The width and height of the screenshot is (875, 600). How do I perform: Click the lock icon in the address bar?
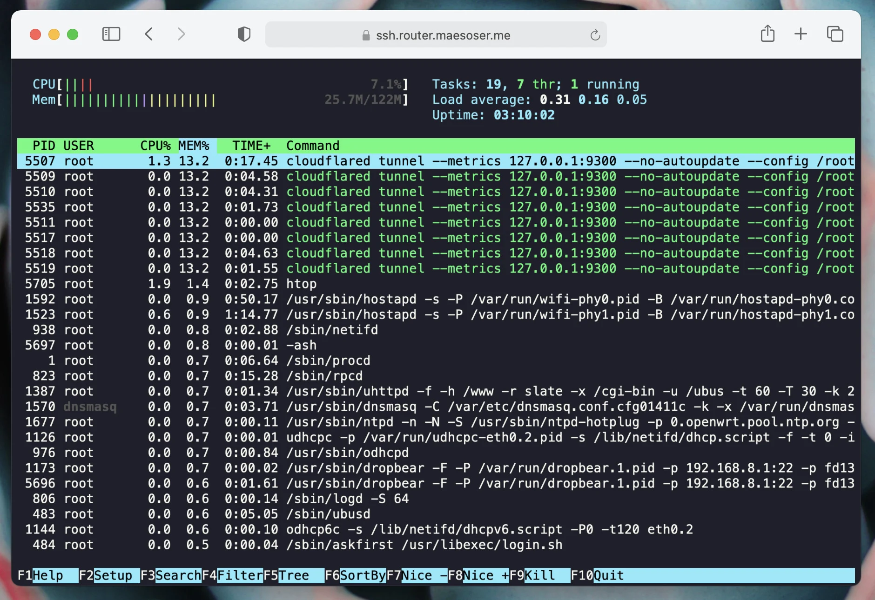pyautogui.click(x=366, y=35)
